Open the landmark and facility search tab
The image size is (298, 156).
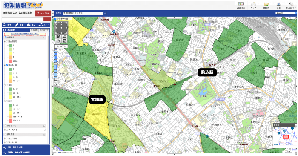click(x=26, y=152)
